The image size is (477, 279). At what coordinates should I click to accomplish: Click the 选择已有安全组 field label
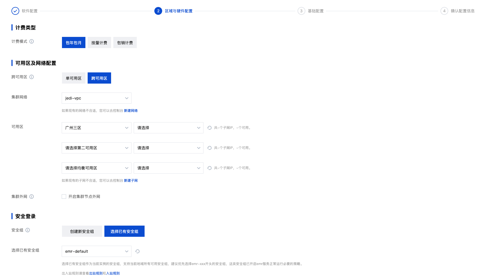[x=25, y=250]
